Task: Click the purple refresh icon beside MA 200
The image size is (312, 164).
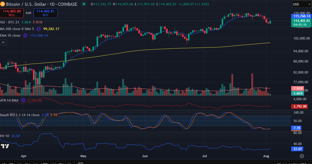Action: tap(39, 29)
